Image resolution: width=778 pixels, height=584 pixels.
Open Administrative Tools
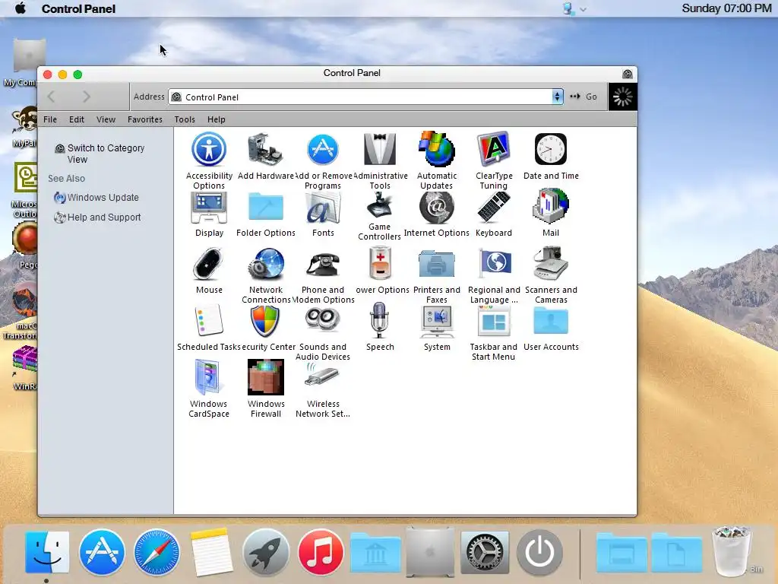[x=380, y=150]
